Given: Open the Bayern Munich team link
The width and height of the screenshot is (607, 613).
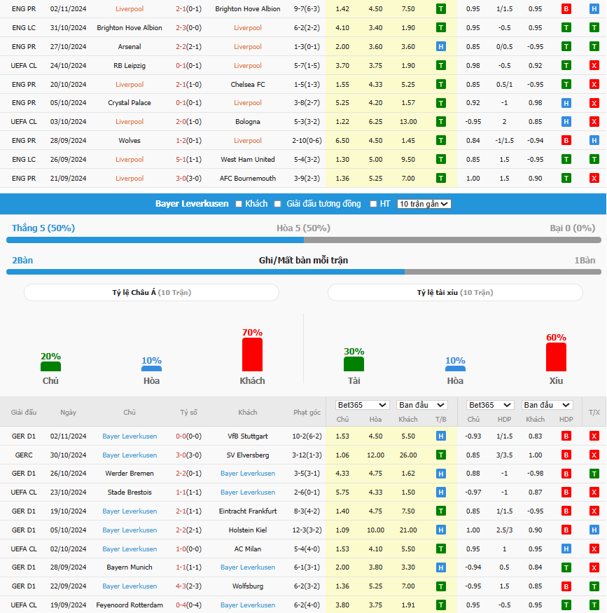Looking at the screenshot, I should tap(130, 567).
